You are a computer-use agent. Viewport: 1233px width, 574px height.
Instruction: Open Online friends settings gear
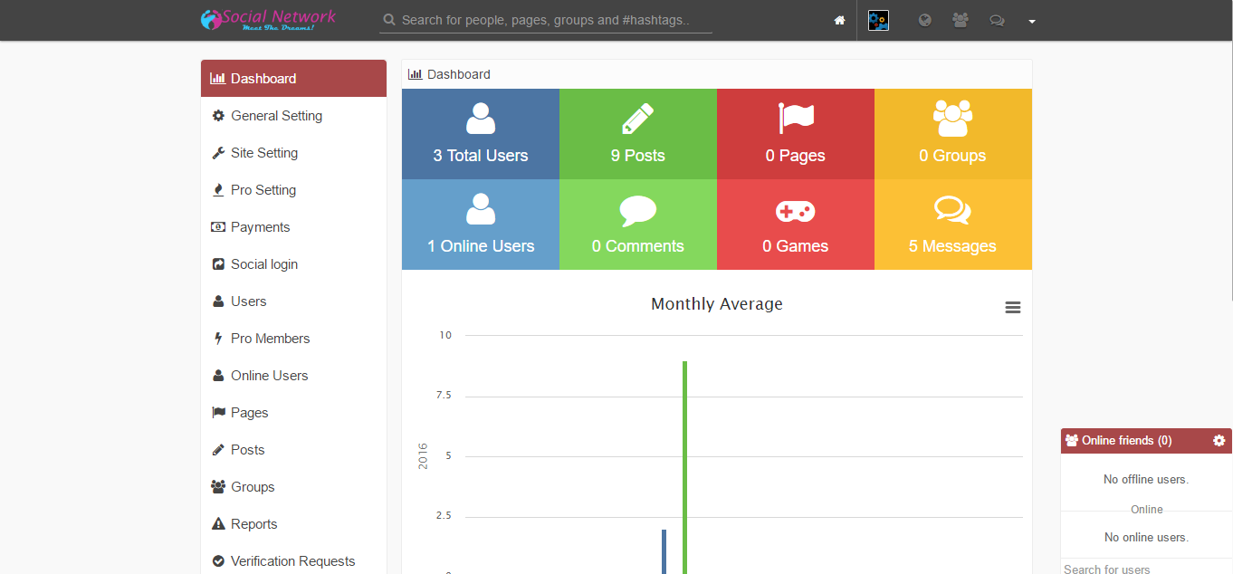point(1219,441)
